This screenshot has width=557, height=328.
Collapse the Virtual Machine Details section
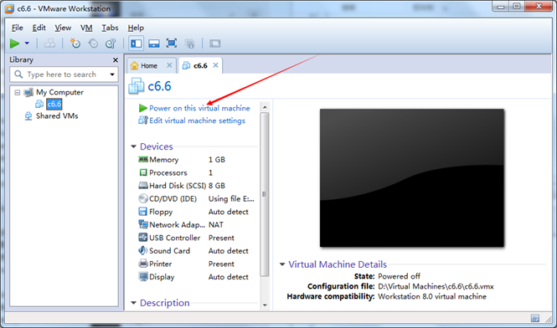point(282,264)
